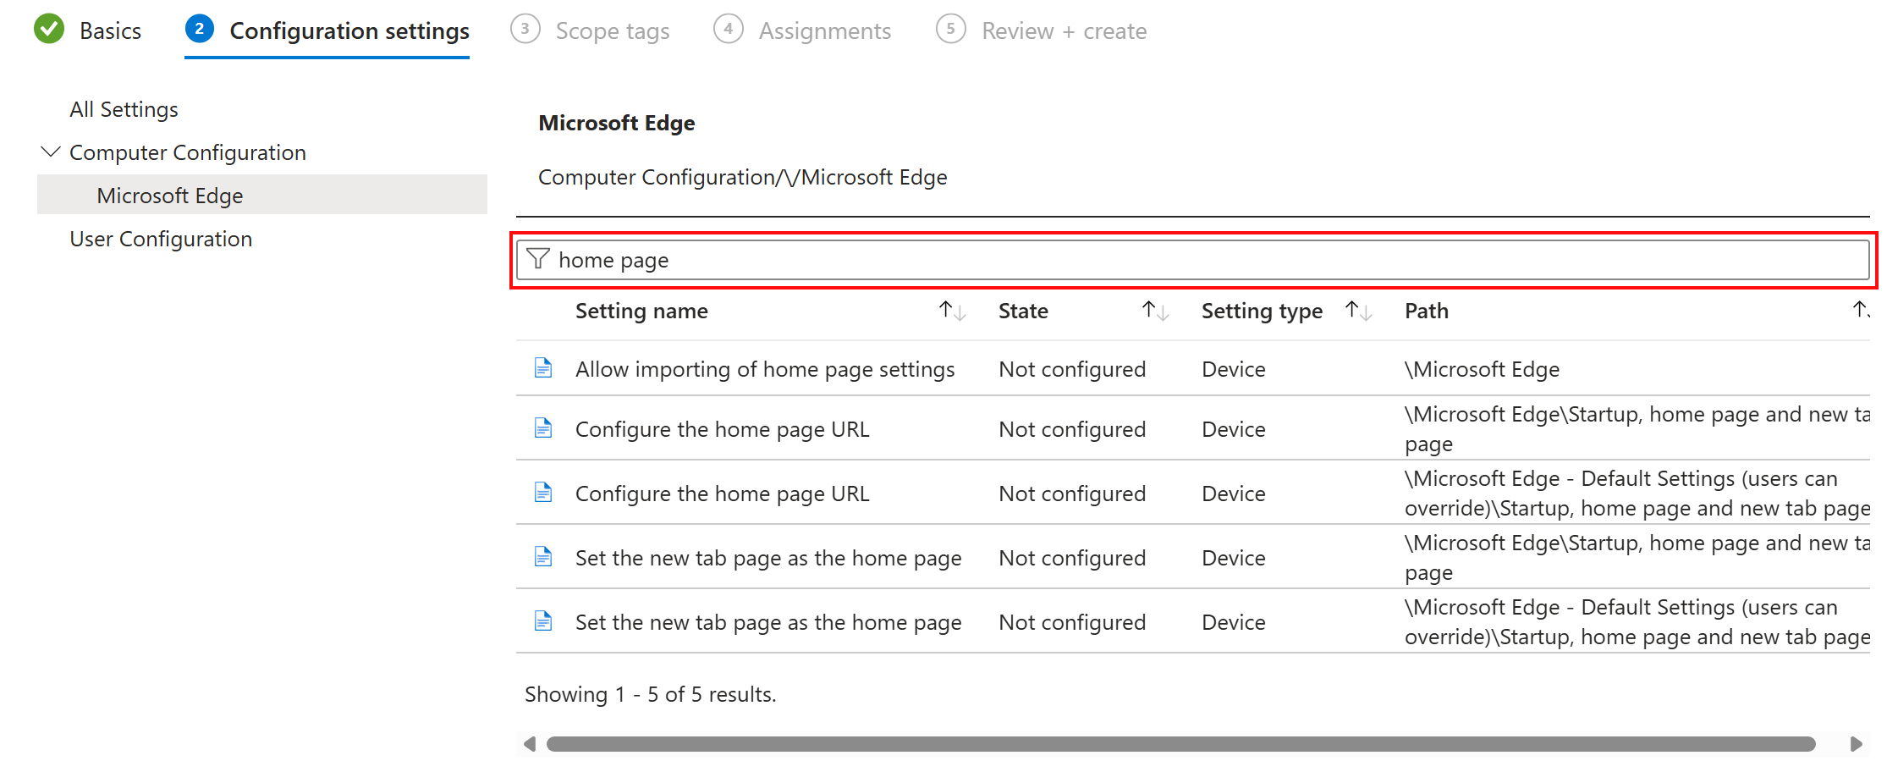Click the Setting type column header

pyautogui.click(x=1262, y=311)
